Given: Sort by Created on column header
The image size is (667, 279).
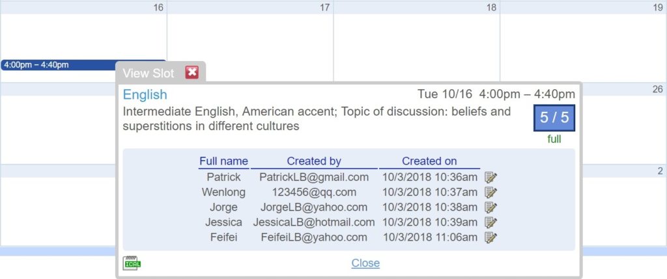Looking at the screenshot, I should [429, 161].
